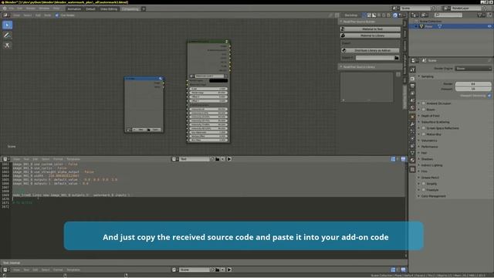This screenshot has width=494, height=278.
Task: Open a text file via upper text editor folder icon
Action: pos(218,159)
